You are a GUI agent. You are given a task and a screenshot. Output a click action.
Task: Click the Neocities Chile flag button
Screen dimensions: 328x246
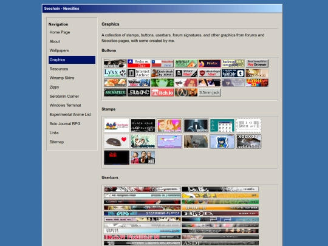pos(163,63)
